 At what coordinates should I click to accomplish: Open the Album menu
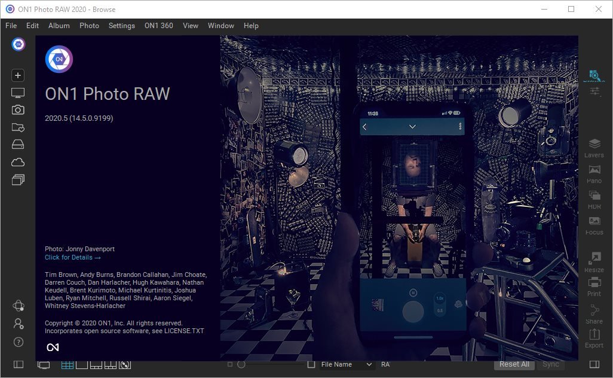pyautogui.click(x=59, y=26)
